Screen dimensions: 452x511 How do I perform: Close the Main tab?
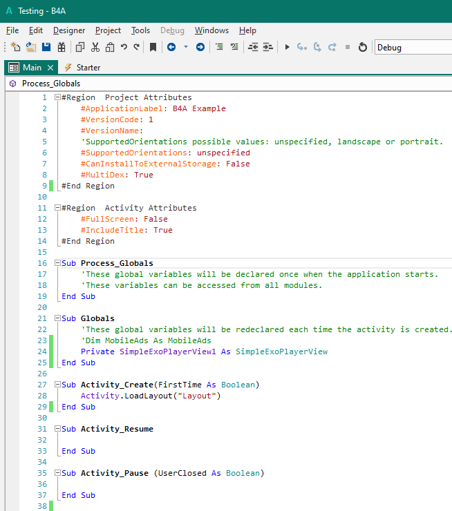tap(50, 68)
